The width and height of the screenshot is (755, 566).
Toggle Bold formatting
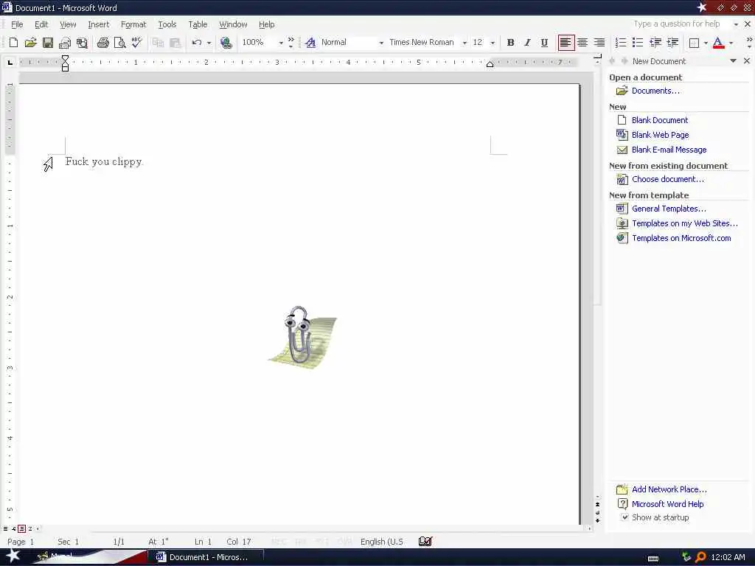click(x=510, y=43)
